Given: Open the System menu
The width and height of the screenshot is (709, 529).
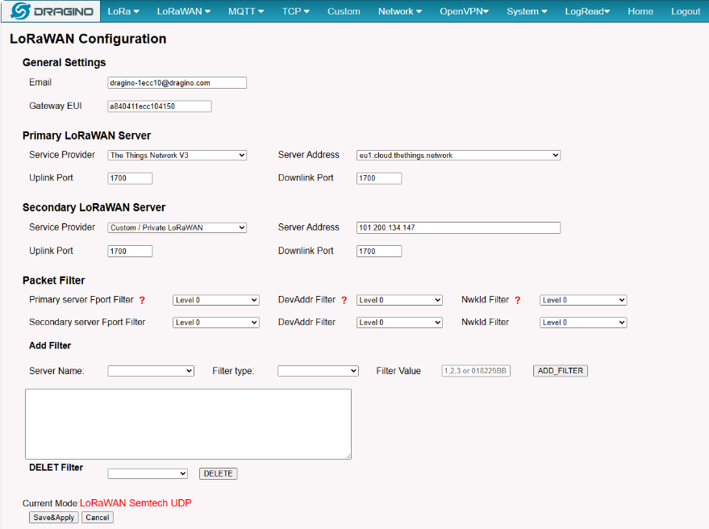Looking at the screenshot, I should point(527,11).
